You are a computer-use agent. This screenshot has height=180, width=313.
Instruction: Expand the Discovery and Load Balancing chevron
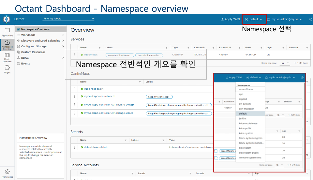click(x=63, y=41)
